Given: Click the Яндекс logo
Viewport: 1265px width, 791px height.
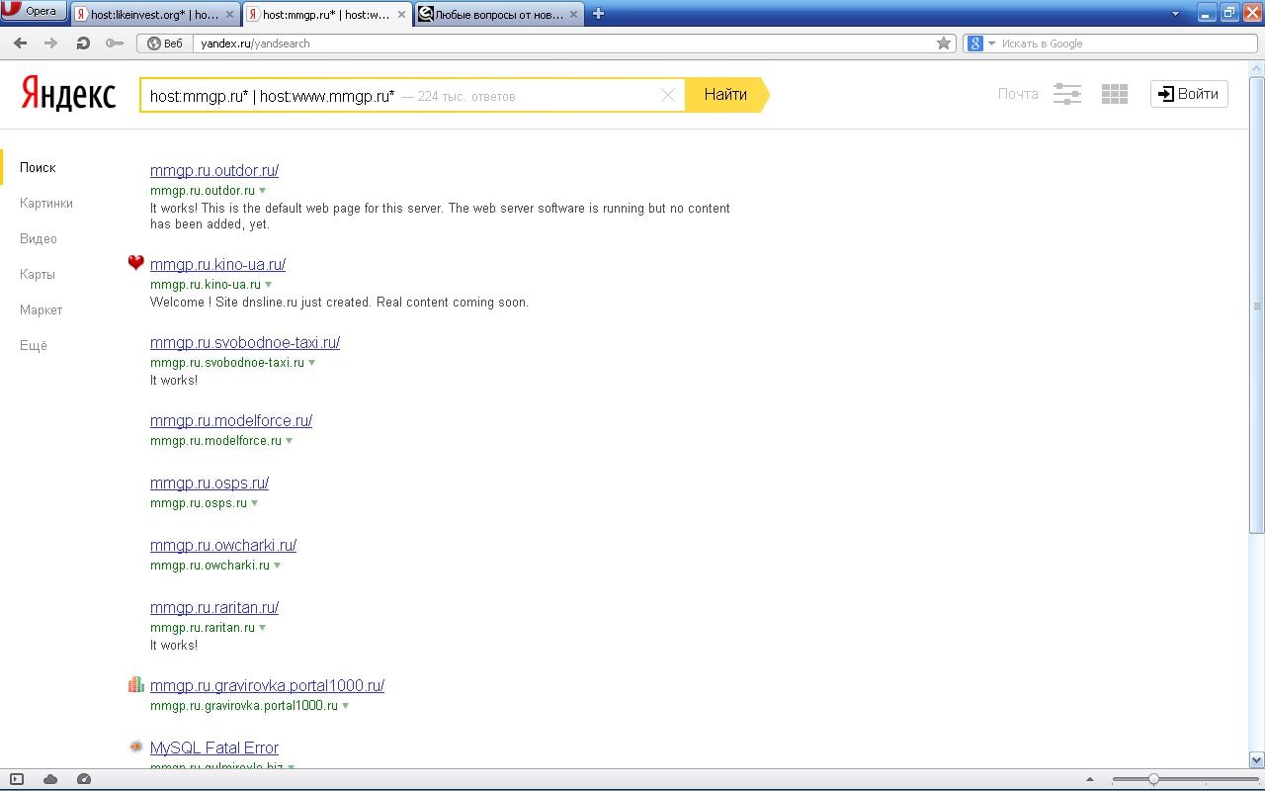Looking at the screenshot, I should 68,94.
